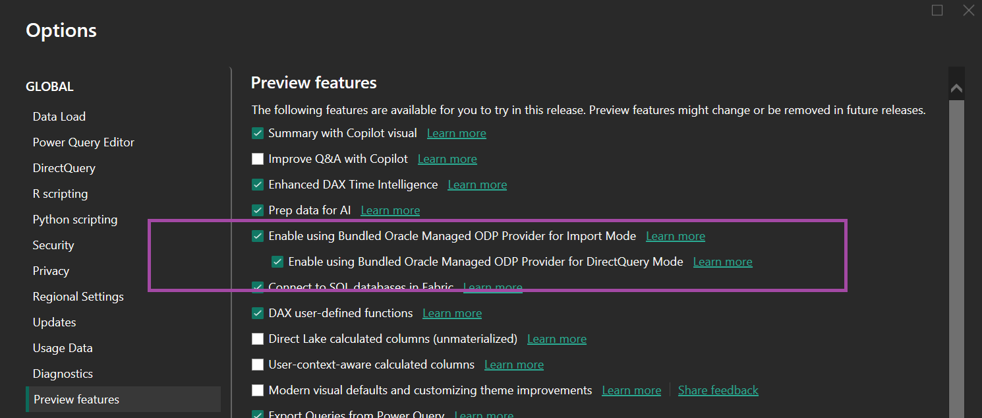The image size is (982, 418).
Task: Close the Options dialog
Action: tap(968, 11)
